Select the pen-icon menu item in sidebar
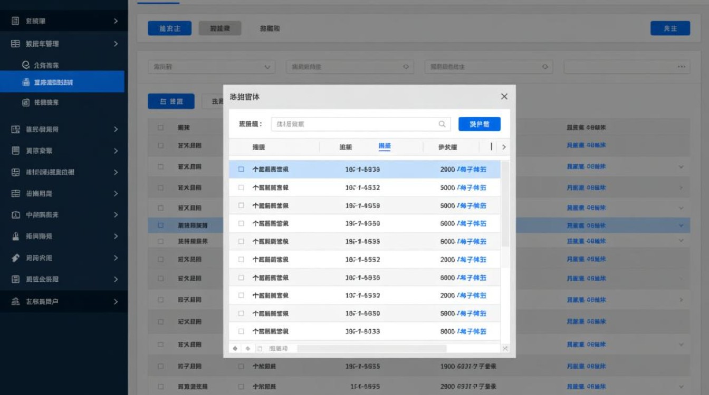The width and height of the screenshot is (709, 395). click(x=15, y=258)
